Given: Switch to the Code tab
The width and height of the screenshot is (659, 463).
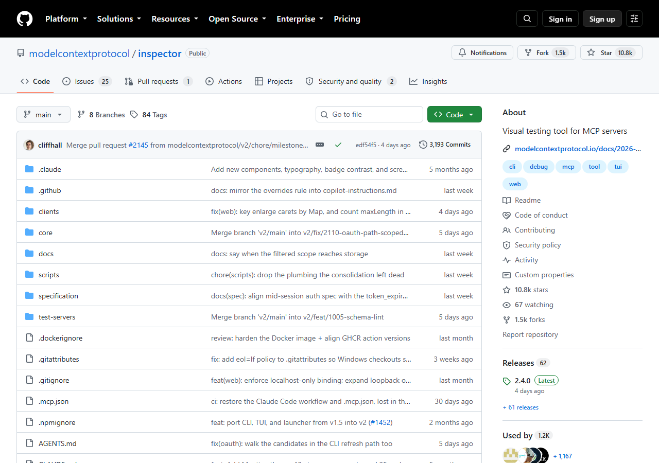Looking at the screenshot, I should [35, 81].
